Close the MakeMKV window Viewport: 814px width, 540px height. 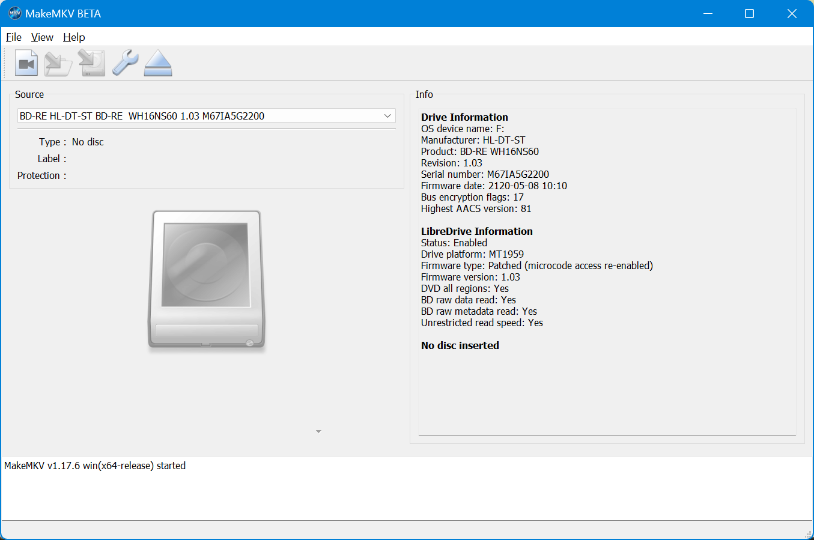click(792, 13)
